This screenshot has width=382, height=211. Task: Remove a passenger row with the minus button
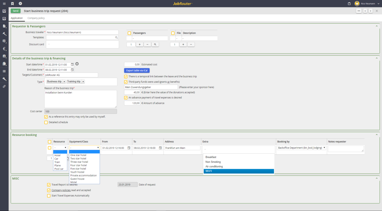click(x=147, y=45)
